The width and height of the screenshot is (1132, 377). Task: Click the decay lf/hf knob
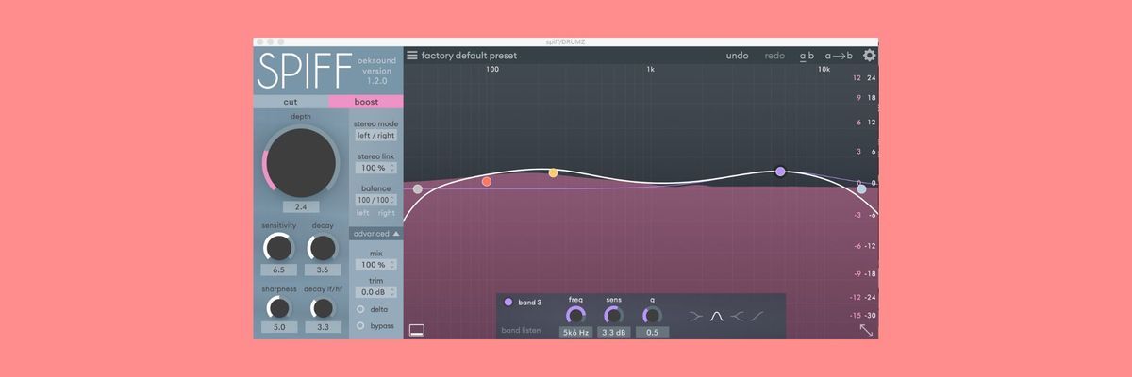point(322,307)
